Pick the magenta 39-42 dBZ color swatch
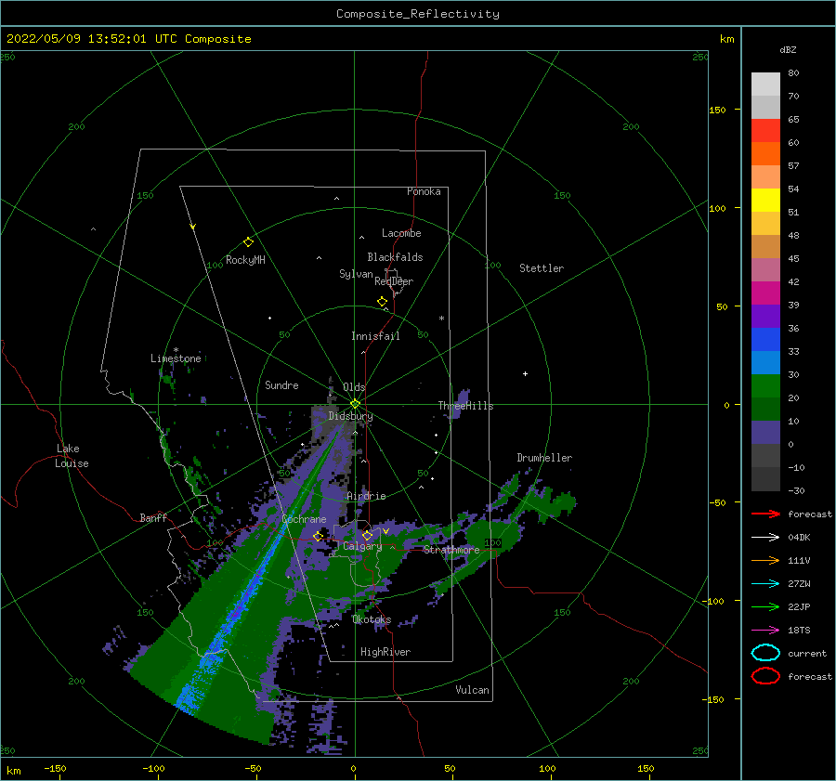This screenshot has width=836, height=781. click(x=765, y=293)
